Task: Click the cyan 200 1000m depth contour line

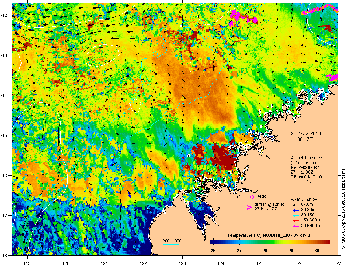Action: (171, 244)
